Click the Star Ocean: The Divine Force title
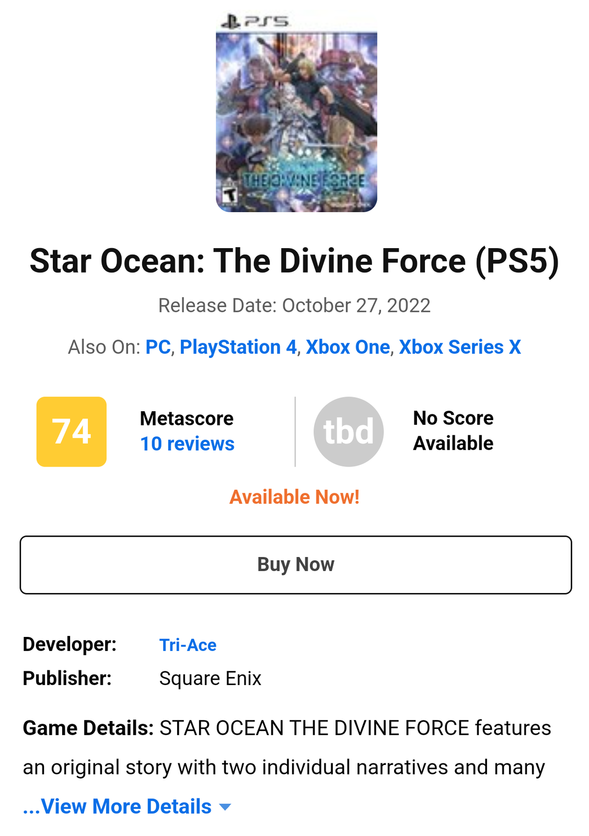The width and height of the screenshot is (589, 836). click(x=294, y=261)
